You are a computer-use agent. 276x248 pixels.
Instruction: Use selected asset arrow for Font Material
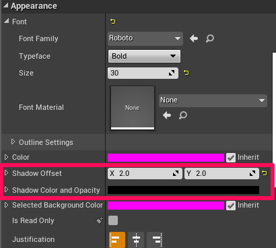point(167,115)
